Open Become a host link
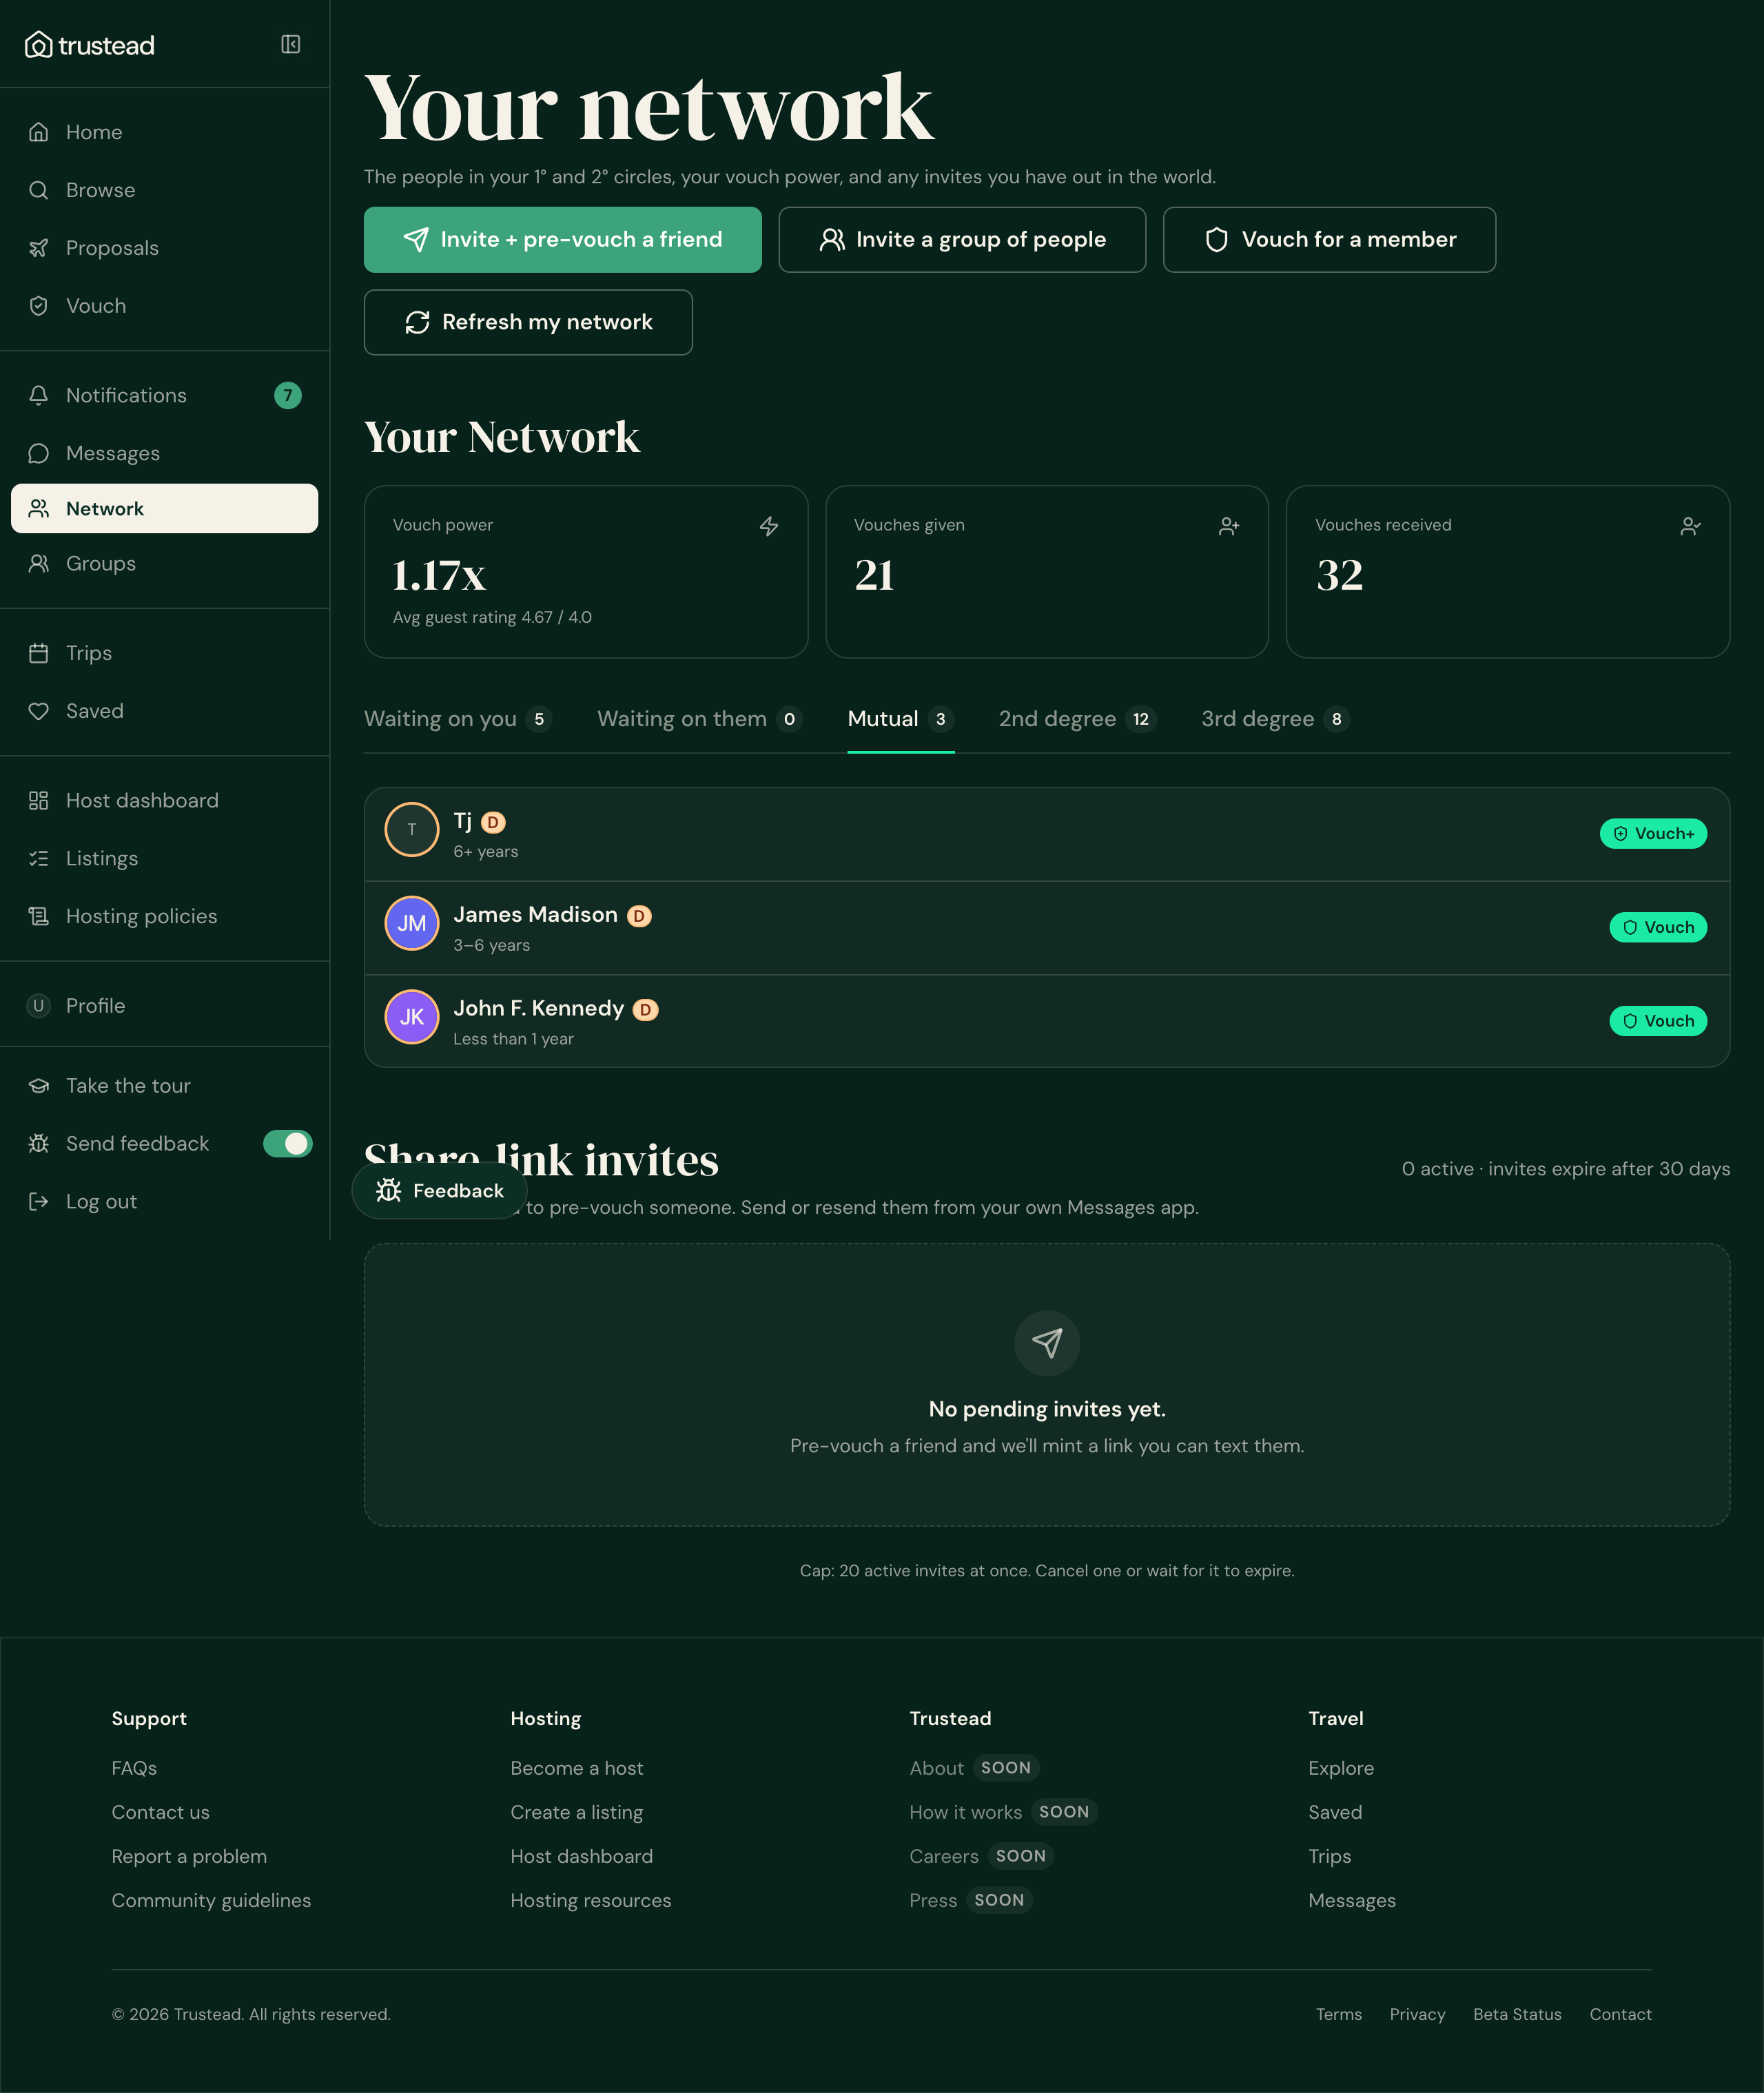This screenshot has width=1764, height=2093. click(577, 1768)
